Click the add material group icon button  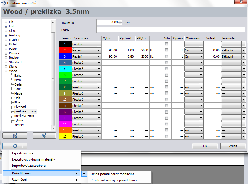pyautogui.click(x=15, y=135)
